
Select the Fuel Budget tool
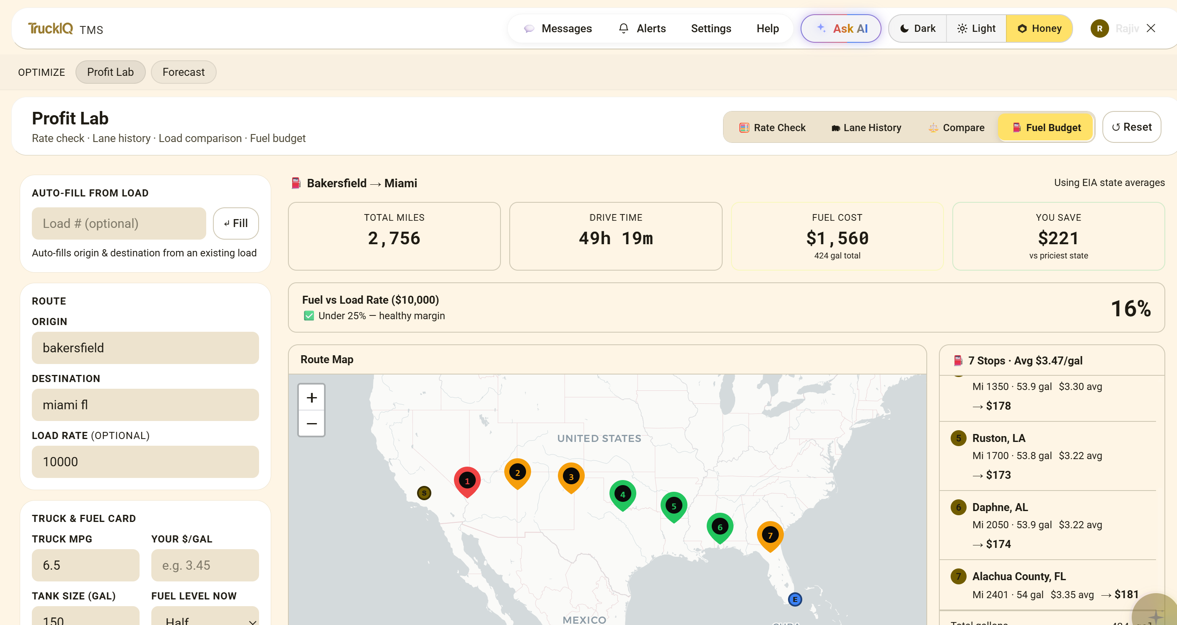tap(1046, 127)
